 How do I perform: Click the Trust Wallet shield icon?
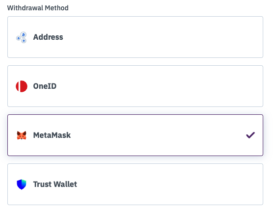tap(21, 184)
